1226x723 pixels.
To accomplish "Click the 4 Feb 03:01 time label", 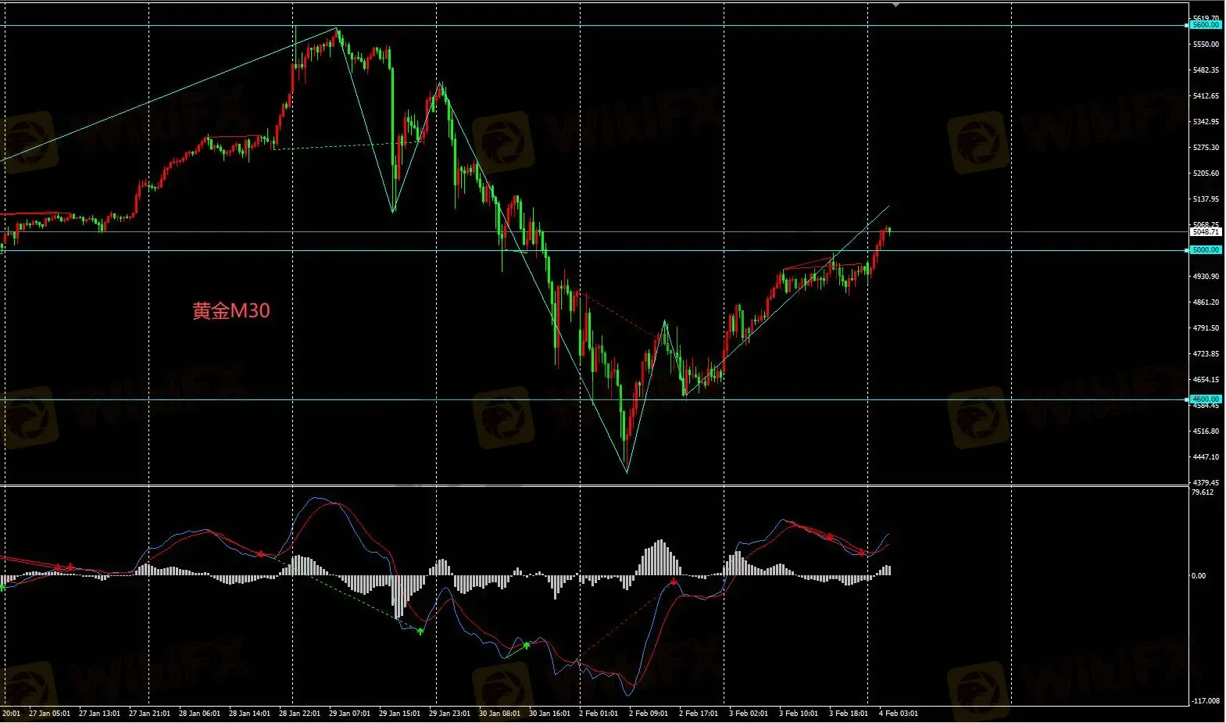I will 898,714.
